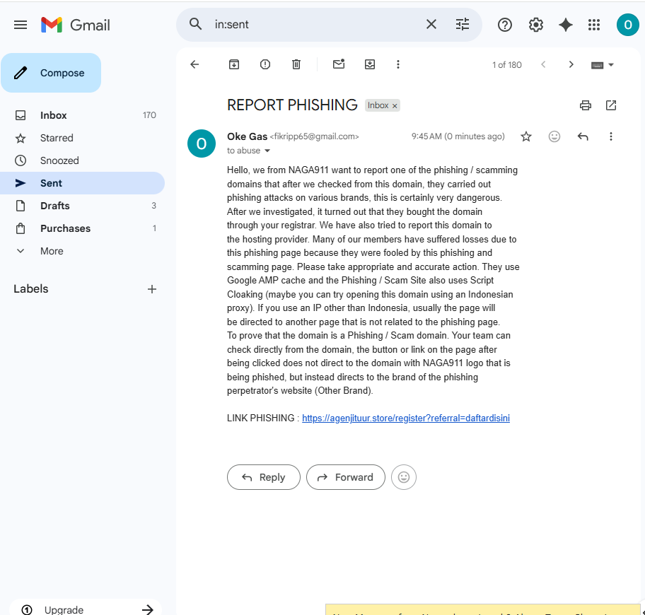The image size is (645, 615).
Task: Click the Compose button
Action: 51,73
